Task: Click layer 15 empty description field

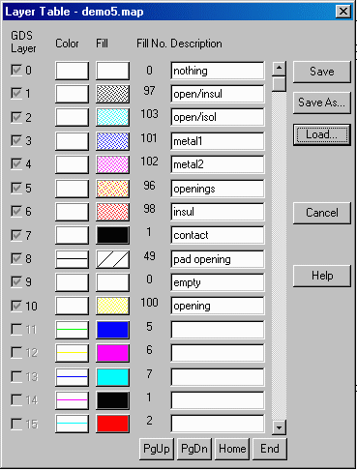Action: pyautogui.click(x=218, y=424)
